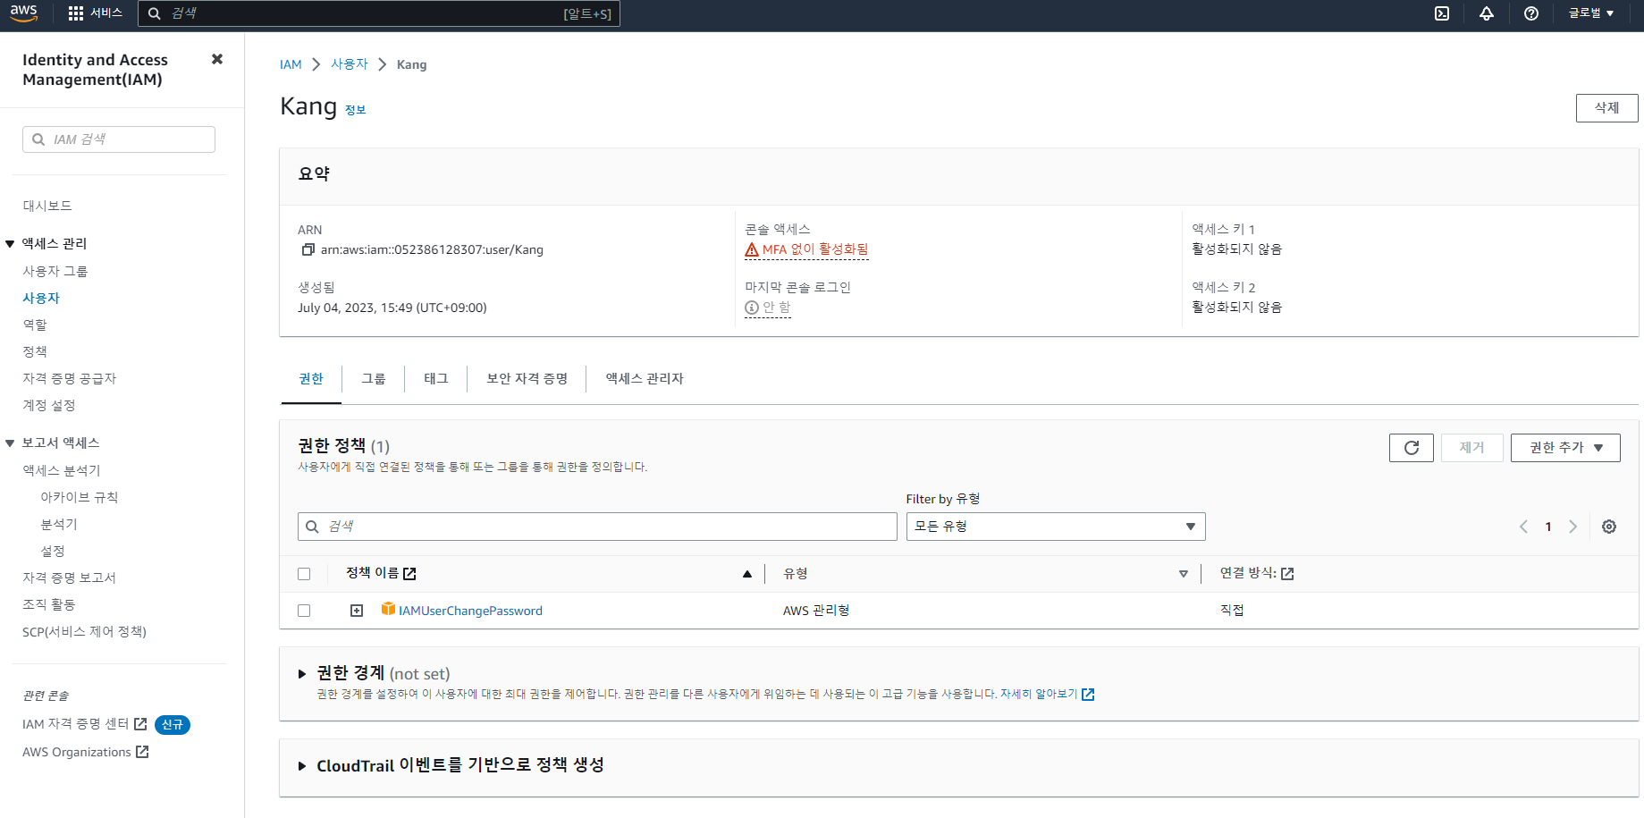Click IAM in the breadcrumb
This screenshot has height=818, width=1644.
click(291, 64)
